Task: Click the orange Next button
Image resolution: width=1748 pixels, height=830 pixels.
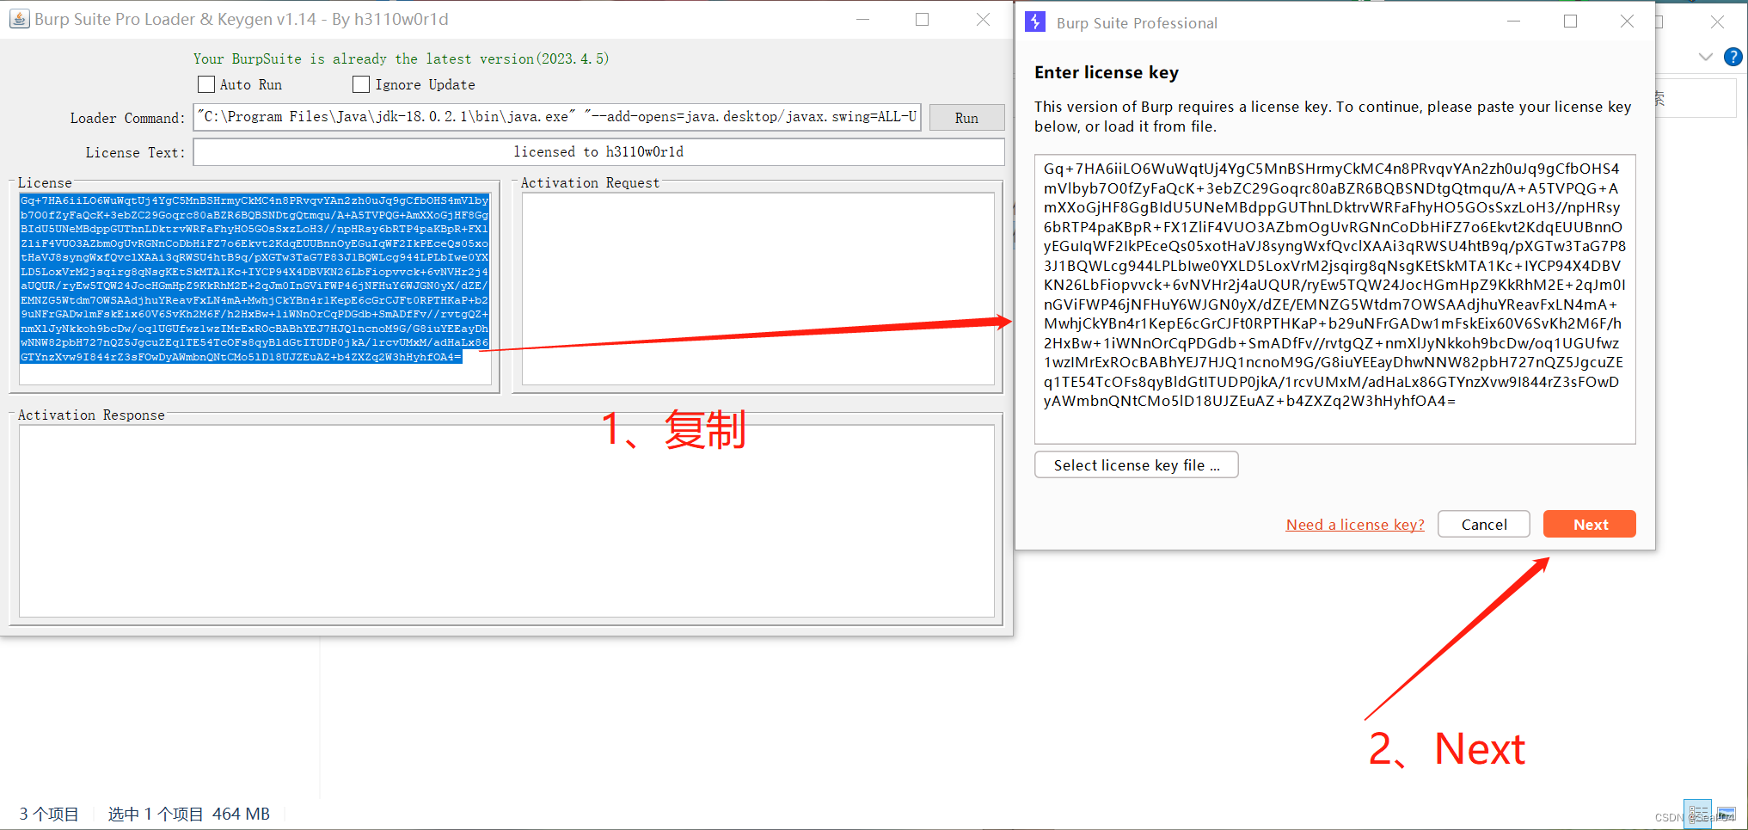Action: click(x=1590, y=525)
